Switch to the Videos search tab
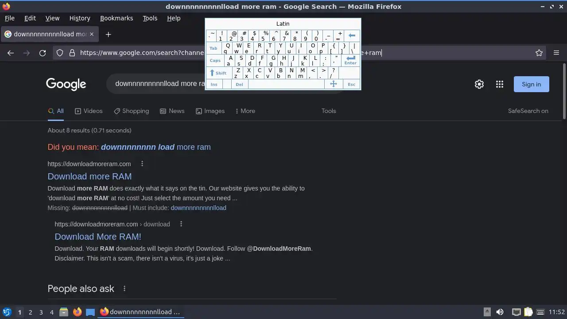The image size is (567, 319). coord(89,111)
